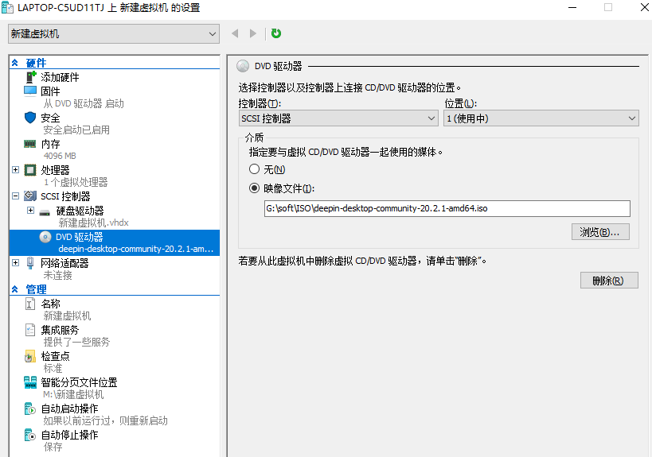The image size is (652, 457).
Task: Select the Memory (内存) chip icon
Action: coord(30,144)
